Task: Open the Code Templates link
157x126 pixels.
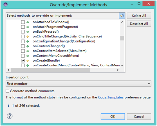Action: pyautogui.click(x=111, y=97)
